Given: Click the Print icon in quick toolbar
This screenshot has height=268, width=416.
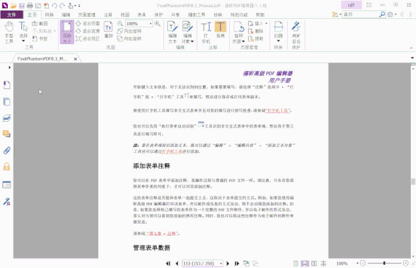Looking at the screenshot, I should tap(30, 5).
